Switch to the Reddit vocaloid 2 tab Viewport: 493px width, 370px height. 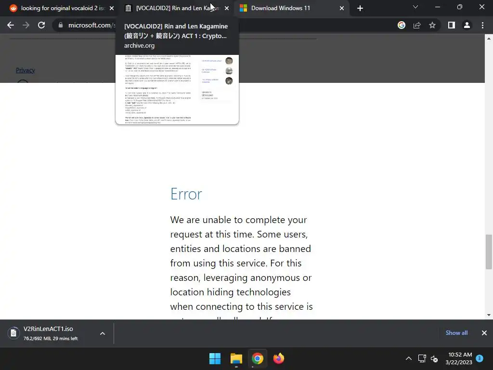point(62,8)
